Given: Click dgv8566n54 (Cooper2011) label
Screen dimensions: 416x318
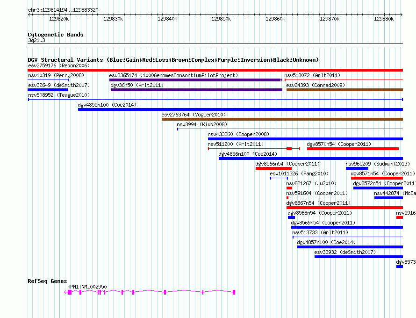Looking at the screenshot, I should pos(287,164).
